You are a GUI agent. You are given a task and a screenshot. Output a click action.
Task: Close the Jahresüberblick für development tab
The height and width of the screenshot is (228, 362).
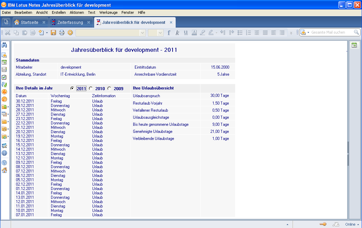[171, 23]
